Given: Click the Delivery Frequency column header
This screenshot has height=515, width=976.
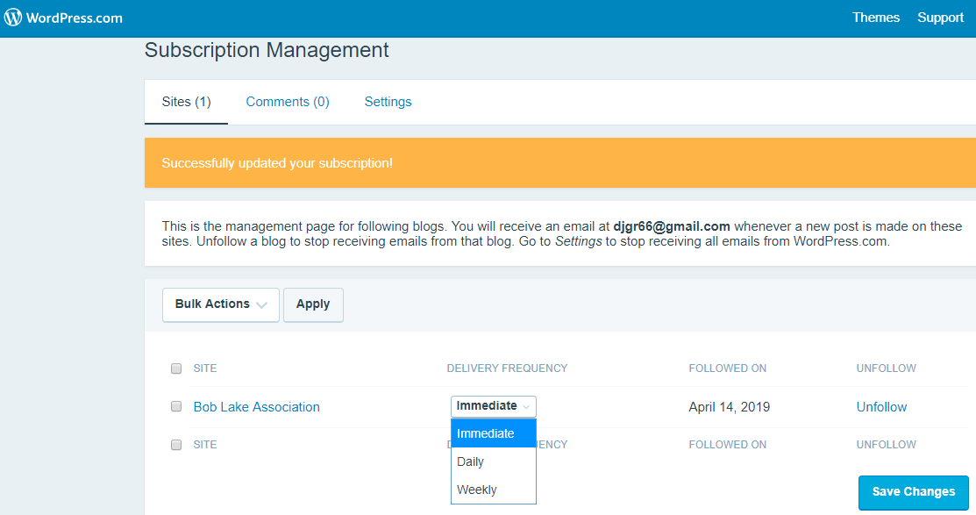Looking at the screenshot, I should tap(507, 368).
